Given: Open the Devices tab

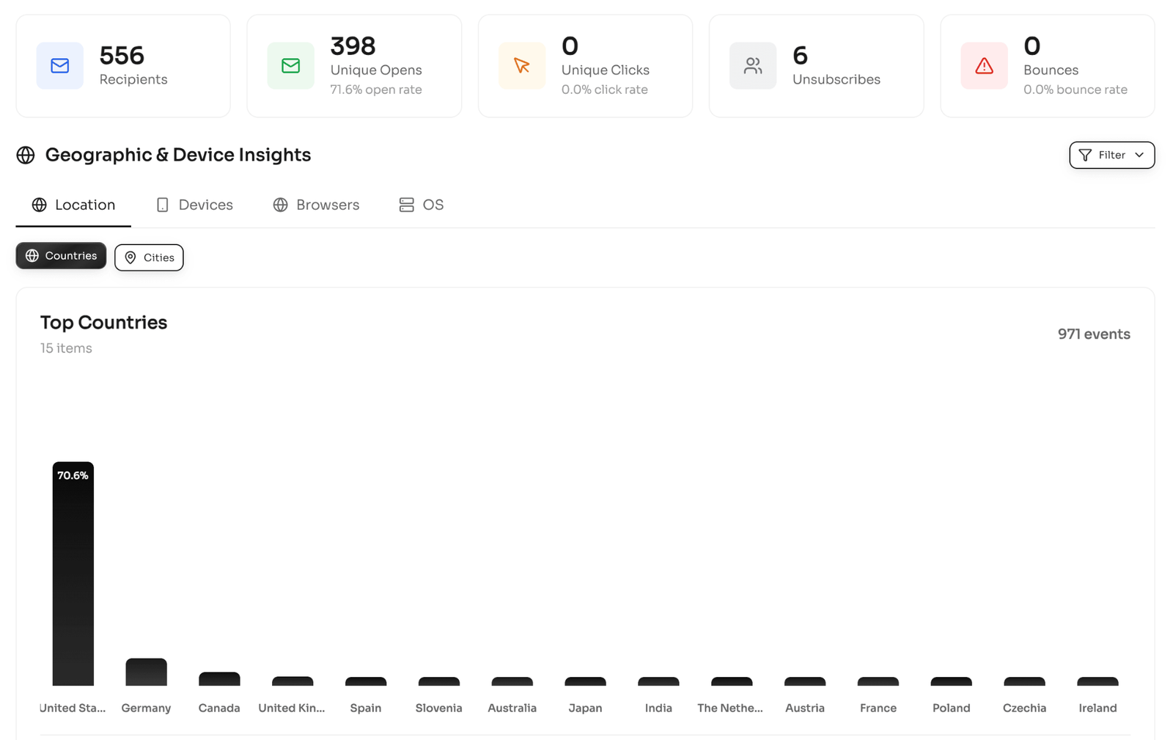Looking at the screenshot, I should (194, 205).
